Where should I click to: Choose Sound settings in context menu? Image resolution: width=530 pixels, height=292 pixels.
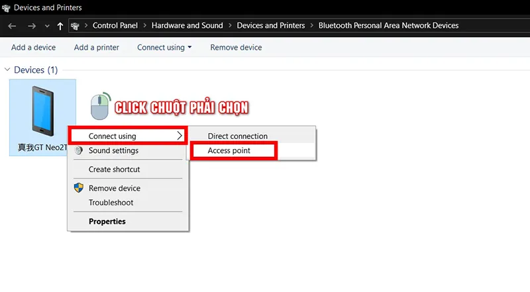point(128,150)
